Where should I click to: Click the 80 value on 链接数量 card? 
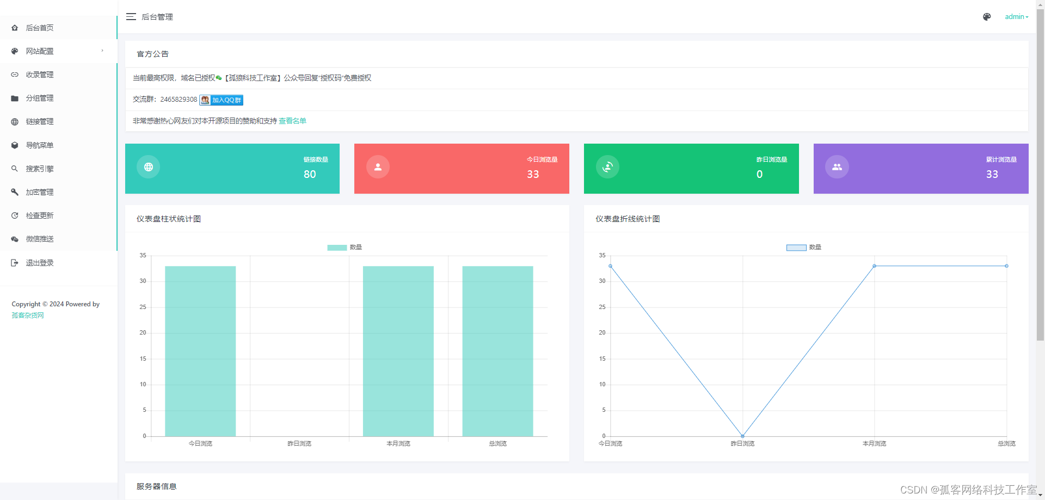[x=310, y=174]
